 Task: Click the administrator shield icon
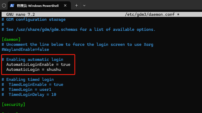click(4, 5)
